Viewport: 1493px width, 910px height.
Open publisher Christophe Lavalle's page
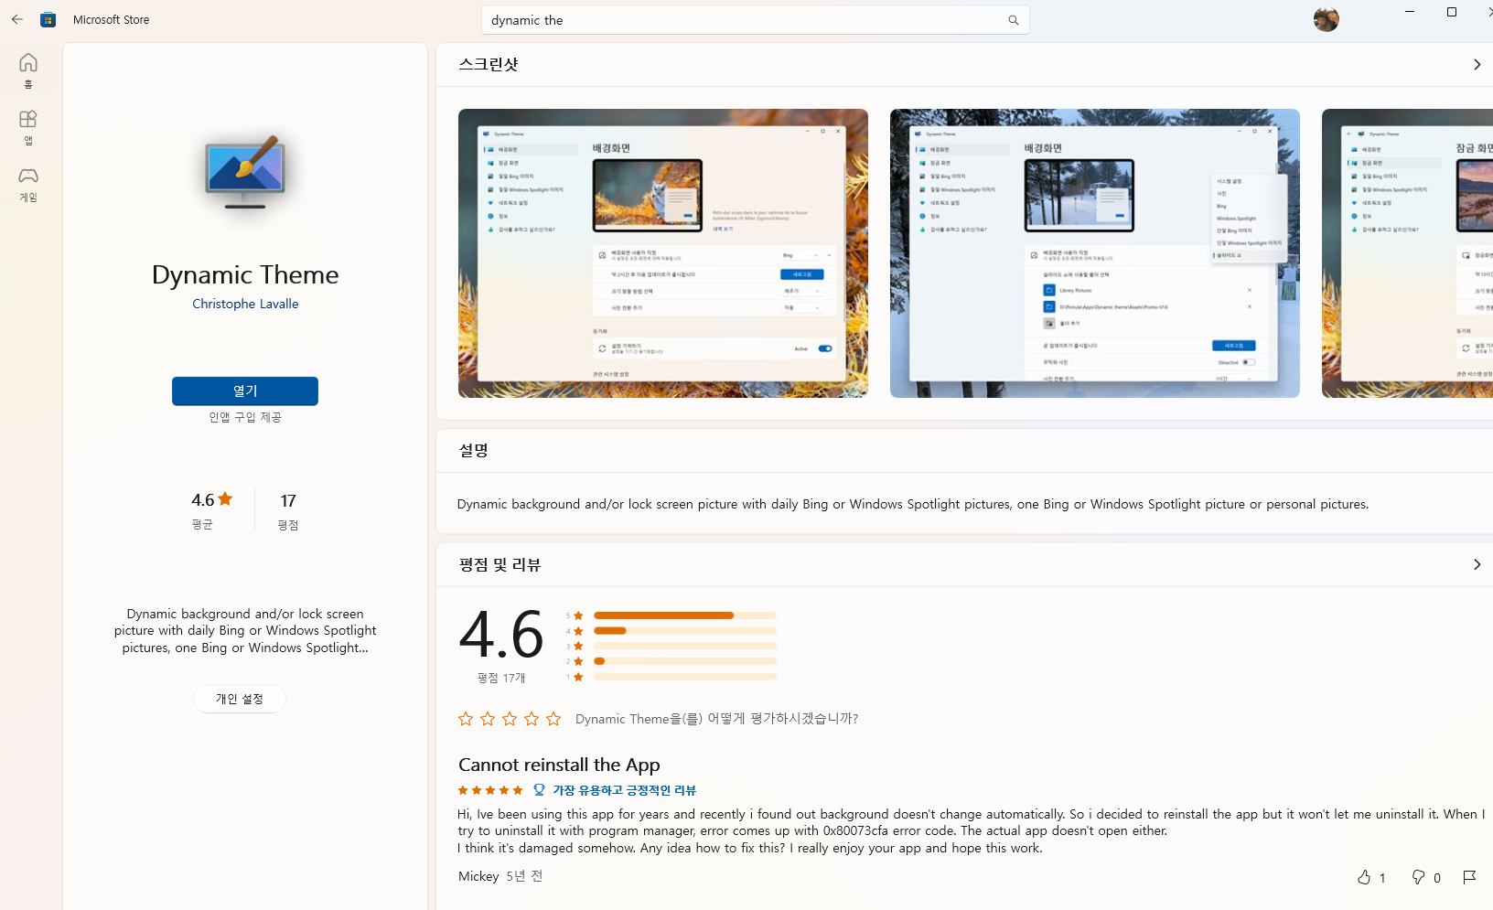[245, 304]
